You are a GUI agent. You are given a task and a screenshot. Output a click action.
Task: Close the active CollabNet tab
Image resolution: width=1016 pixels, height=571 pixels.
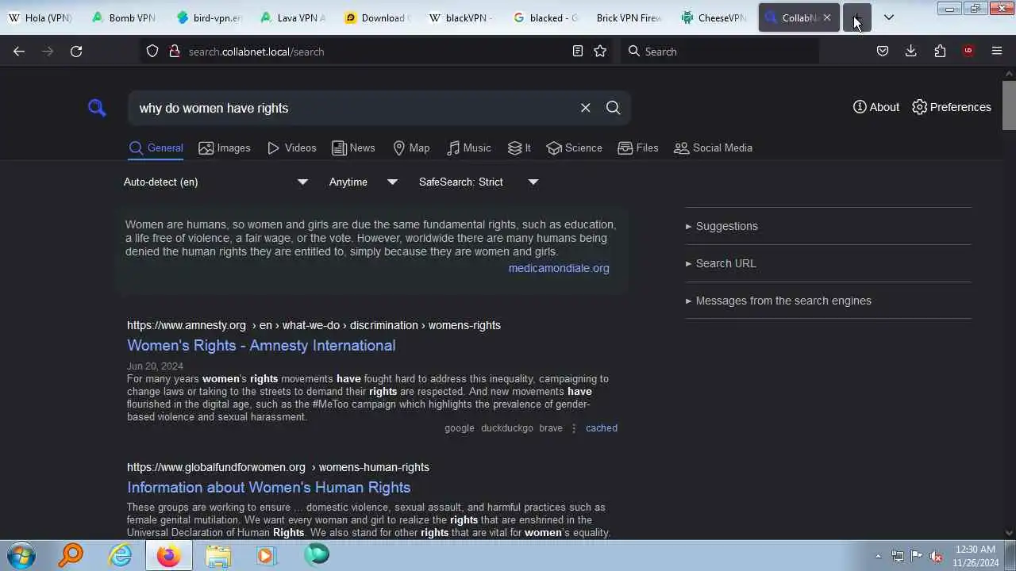click(x=827, y=17)
